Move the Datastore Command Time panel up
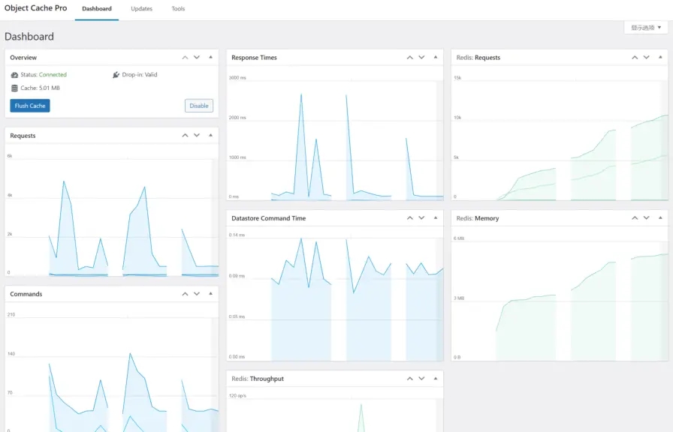The width and height of the screenshot is (673, 432). click(410, 218)
